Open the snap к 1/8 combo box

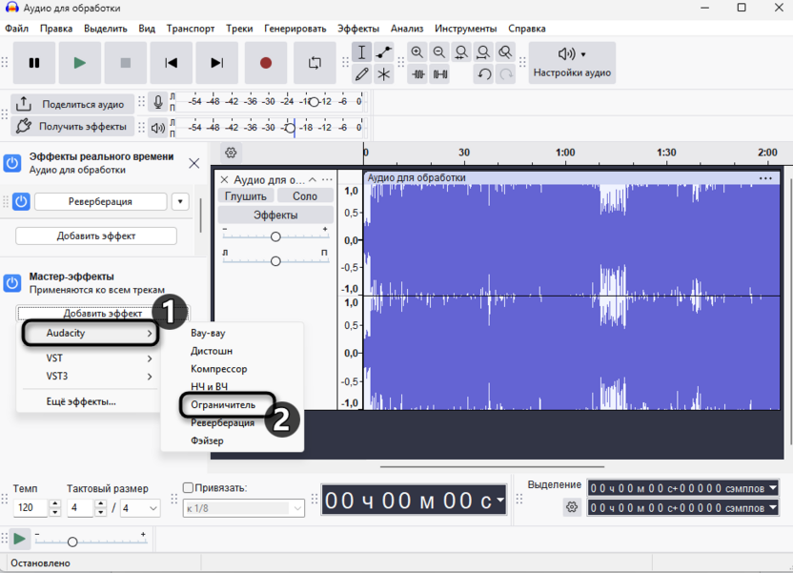pos(244,508)
